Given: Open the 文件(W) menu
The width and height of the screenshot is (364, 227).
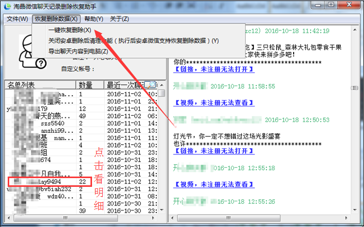Looking at the screenshot, I should 17,19.
